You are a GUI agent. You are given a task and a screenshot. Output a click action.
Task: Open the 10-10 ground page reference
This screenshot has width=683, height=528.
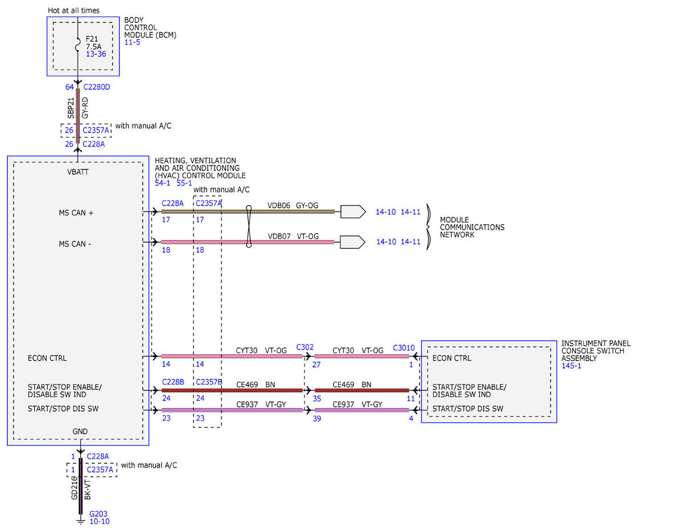point(100,521)
